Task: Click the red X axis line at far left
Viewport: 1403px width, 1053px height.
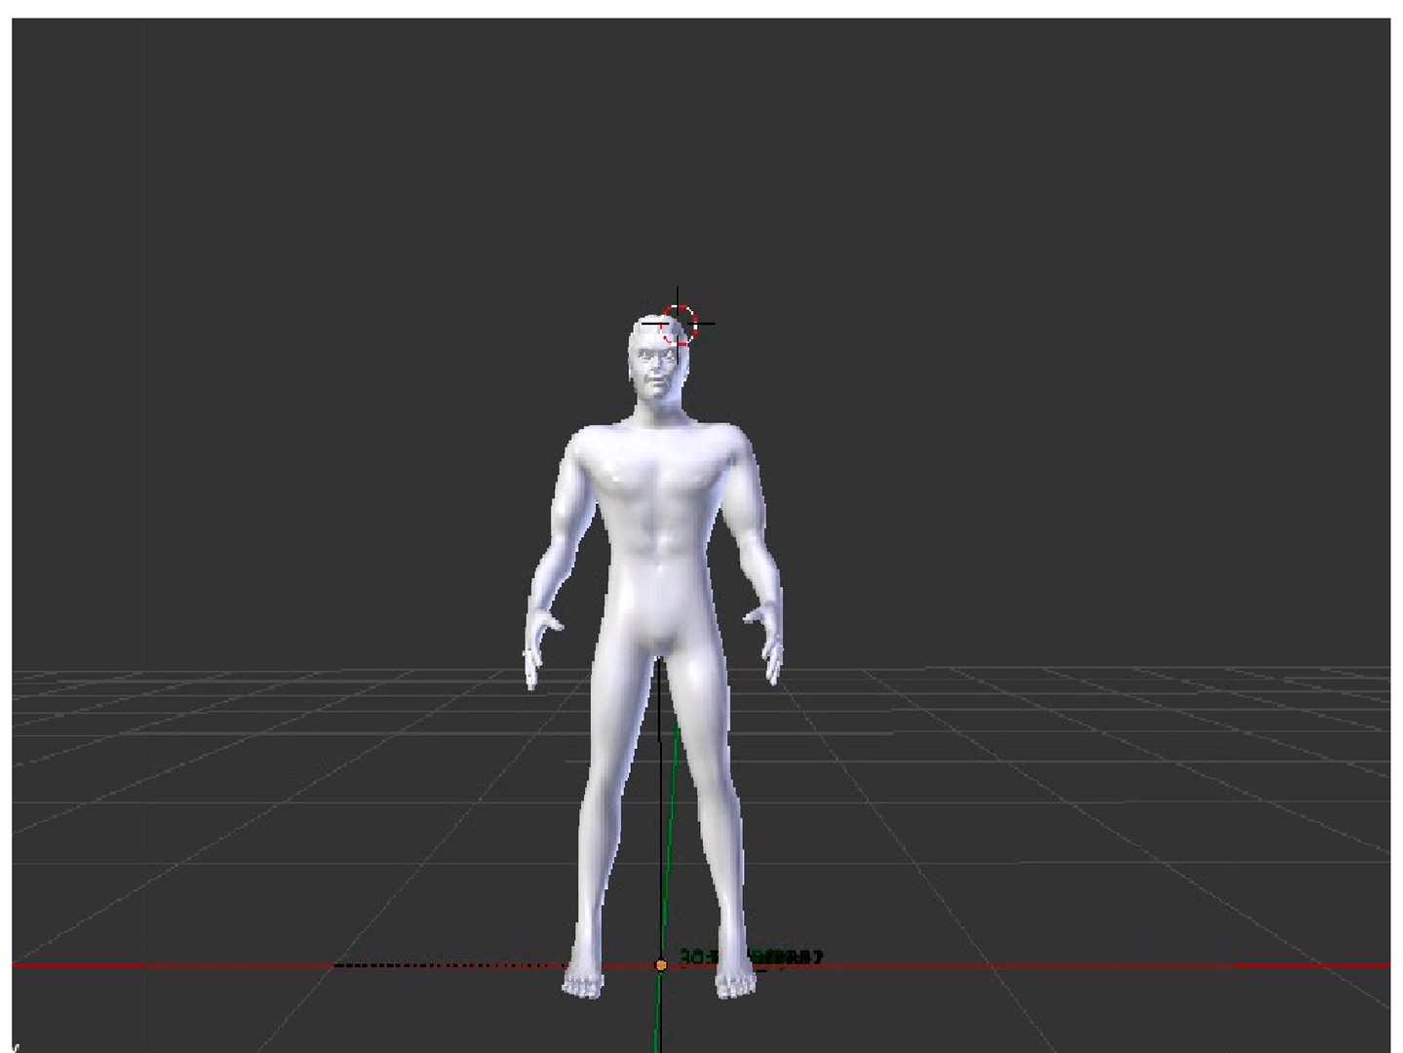Action: point(78,966)
